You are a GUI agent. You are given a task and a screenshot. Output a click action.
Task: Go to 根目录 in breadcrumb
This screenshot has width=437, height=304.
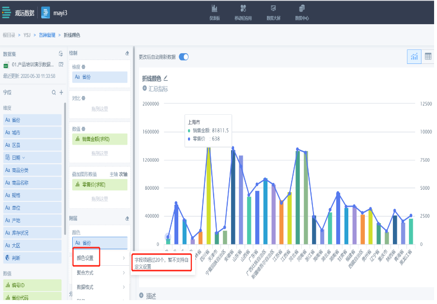click(x=9, y=35)
